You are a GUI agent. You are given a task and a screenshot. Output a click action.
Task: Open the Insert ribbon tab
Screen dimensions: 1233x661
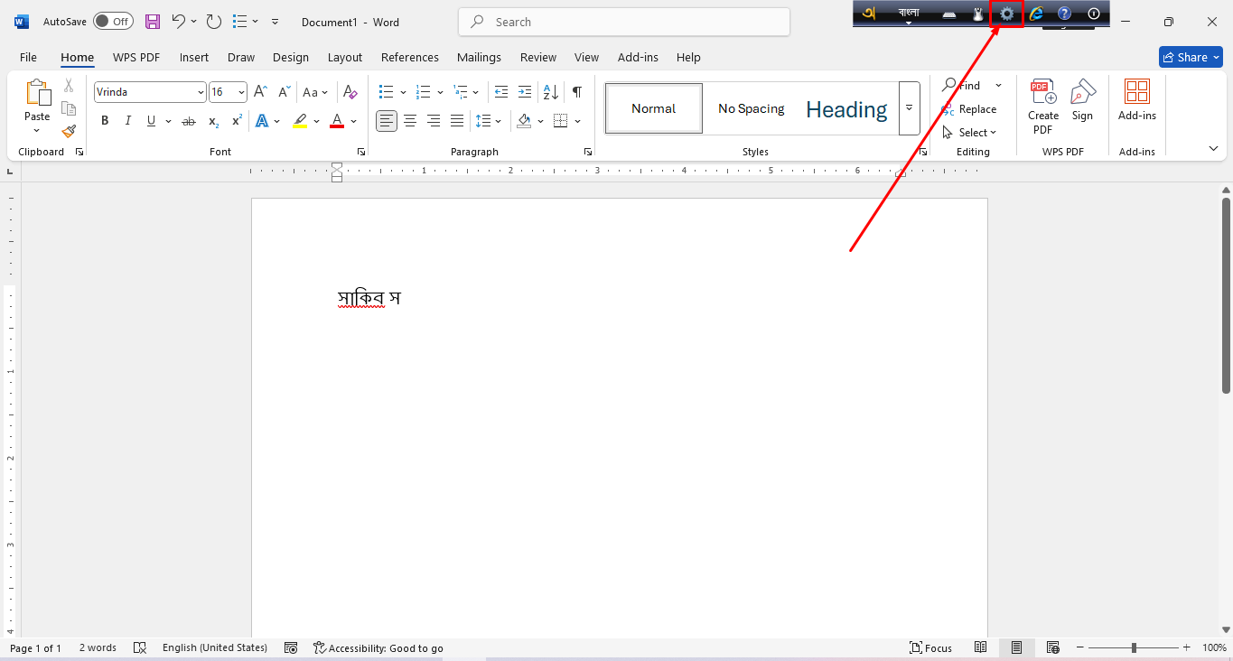[194, 57]
